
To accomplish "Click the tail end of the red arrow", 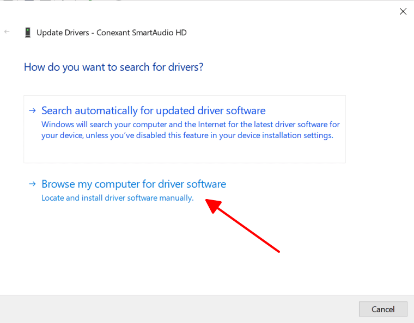I will pyautogui.click(x=278, y=251).
